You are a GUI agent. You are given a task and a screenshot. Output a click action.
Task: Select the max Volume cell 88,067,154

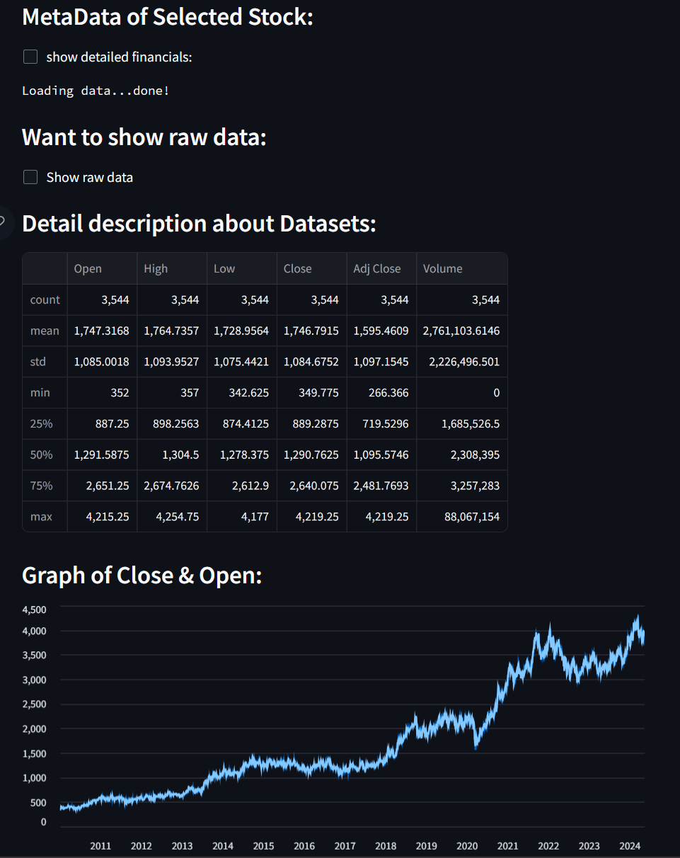462,517
